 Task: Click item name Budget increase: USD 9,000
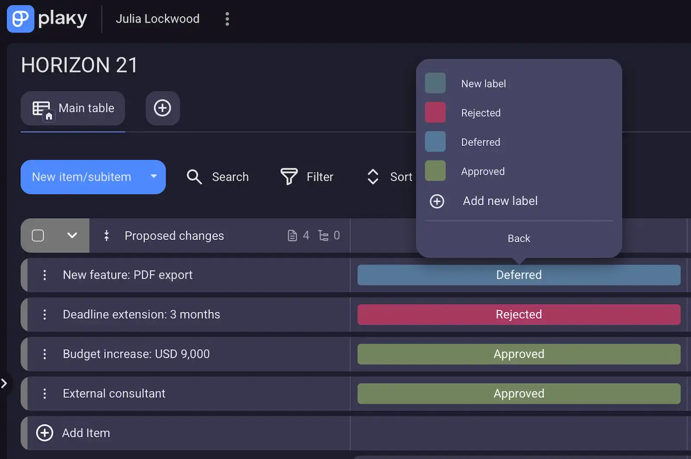point(136,355)
